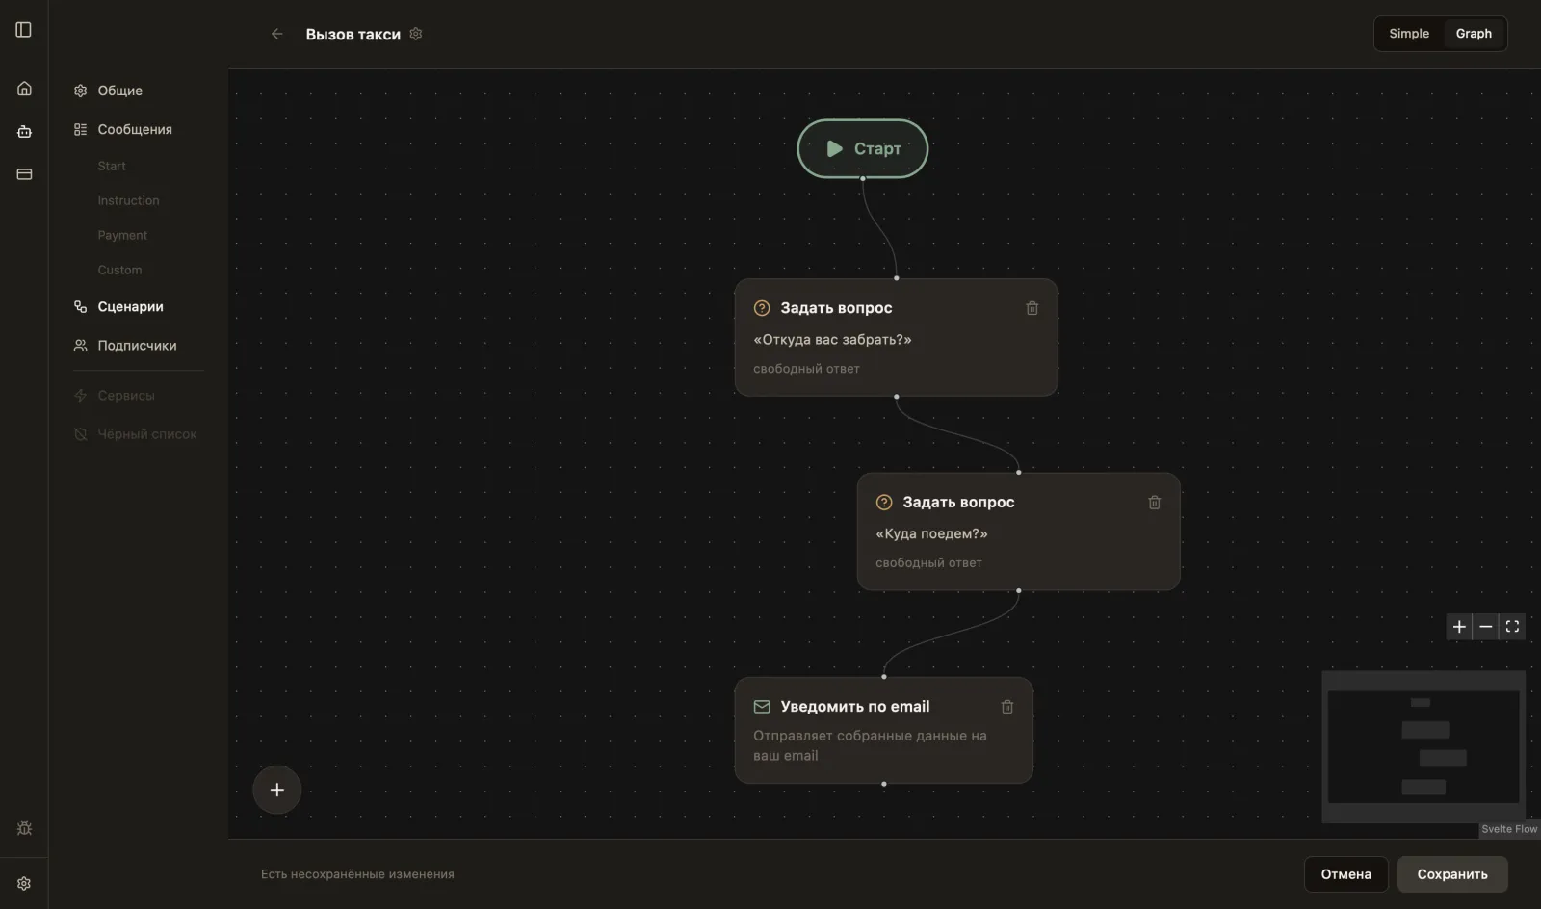
Task: Open the Svelte Flow attribution link
Action: pyautogui.click(x=1509, y=829)
